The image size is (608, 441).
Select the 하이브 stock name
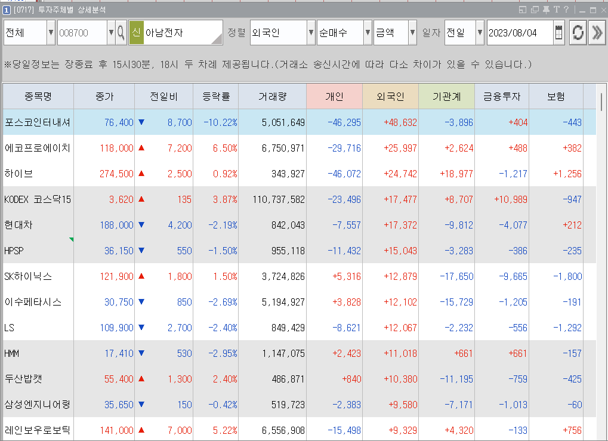[x=18, y=174]
